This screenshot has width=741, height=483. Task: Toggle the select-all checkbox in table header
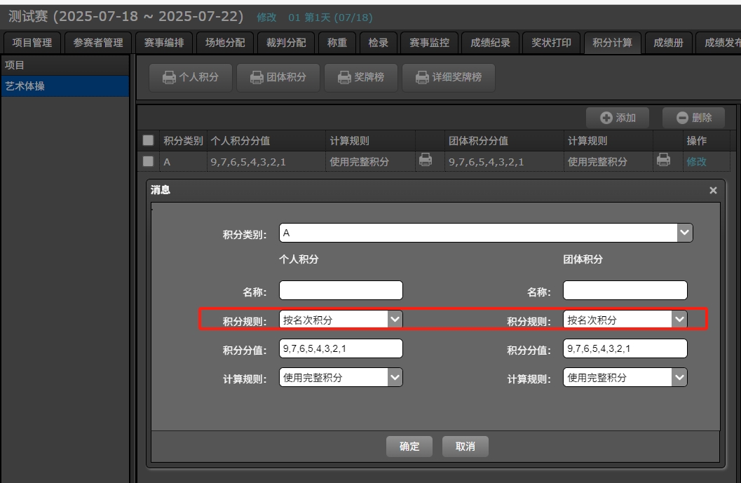click(x=148, y=140)
